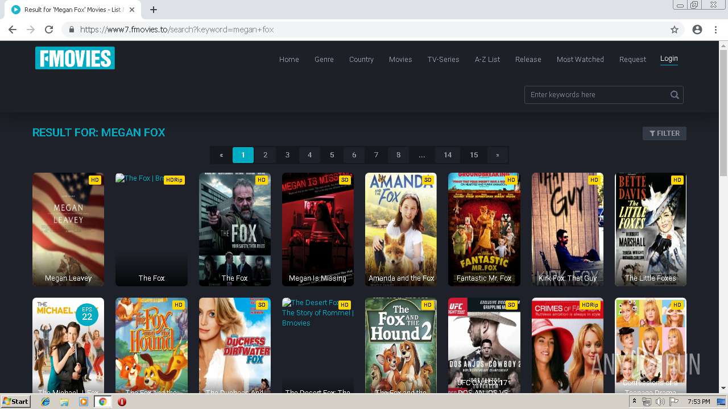The image size is (728, 409).
Task: Click the previous page « arrow
Action: point(221,155)
